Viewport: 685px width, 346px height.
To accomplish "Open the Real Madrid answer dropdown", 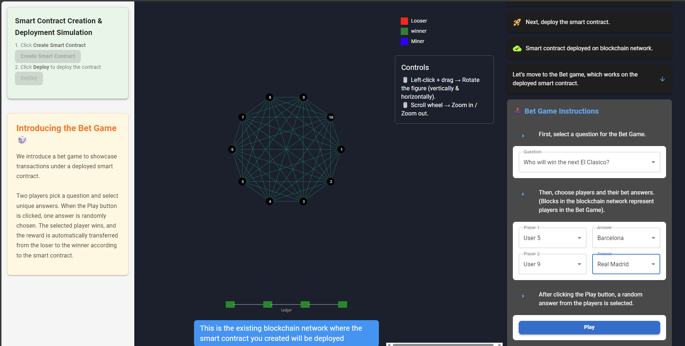I will (626, 264).
